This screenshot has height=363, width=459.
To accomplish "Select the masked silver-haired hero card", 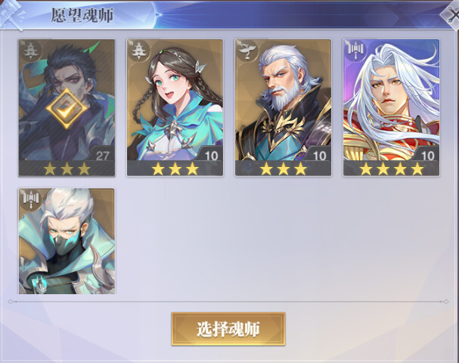I will (67, 241).
